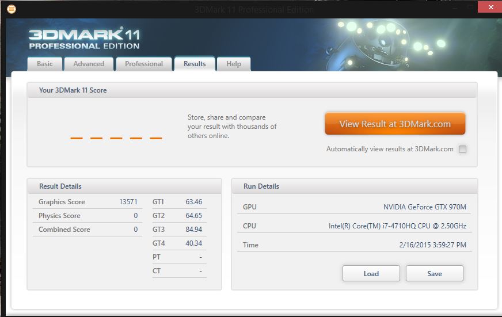Screen dimensions: 502x317
Task: Click the GT2 value 64.65
Action: [x=193, y=216]
